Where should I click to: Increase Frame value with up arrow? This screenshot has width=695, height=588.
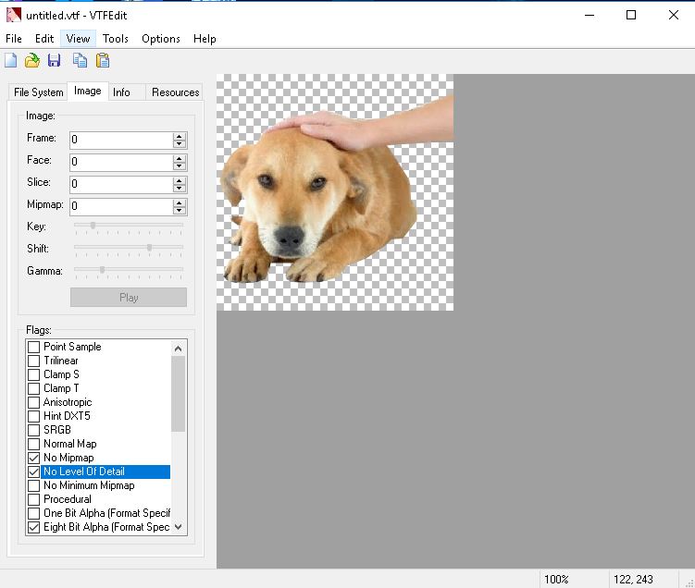pos(179,137)
